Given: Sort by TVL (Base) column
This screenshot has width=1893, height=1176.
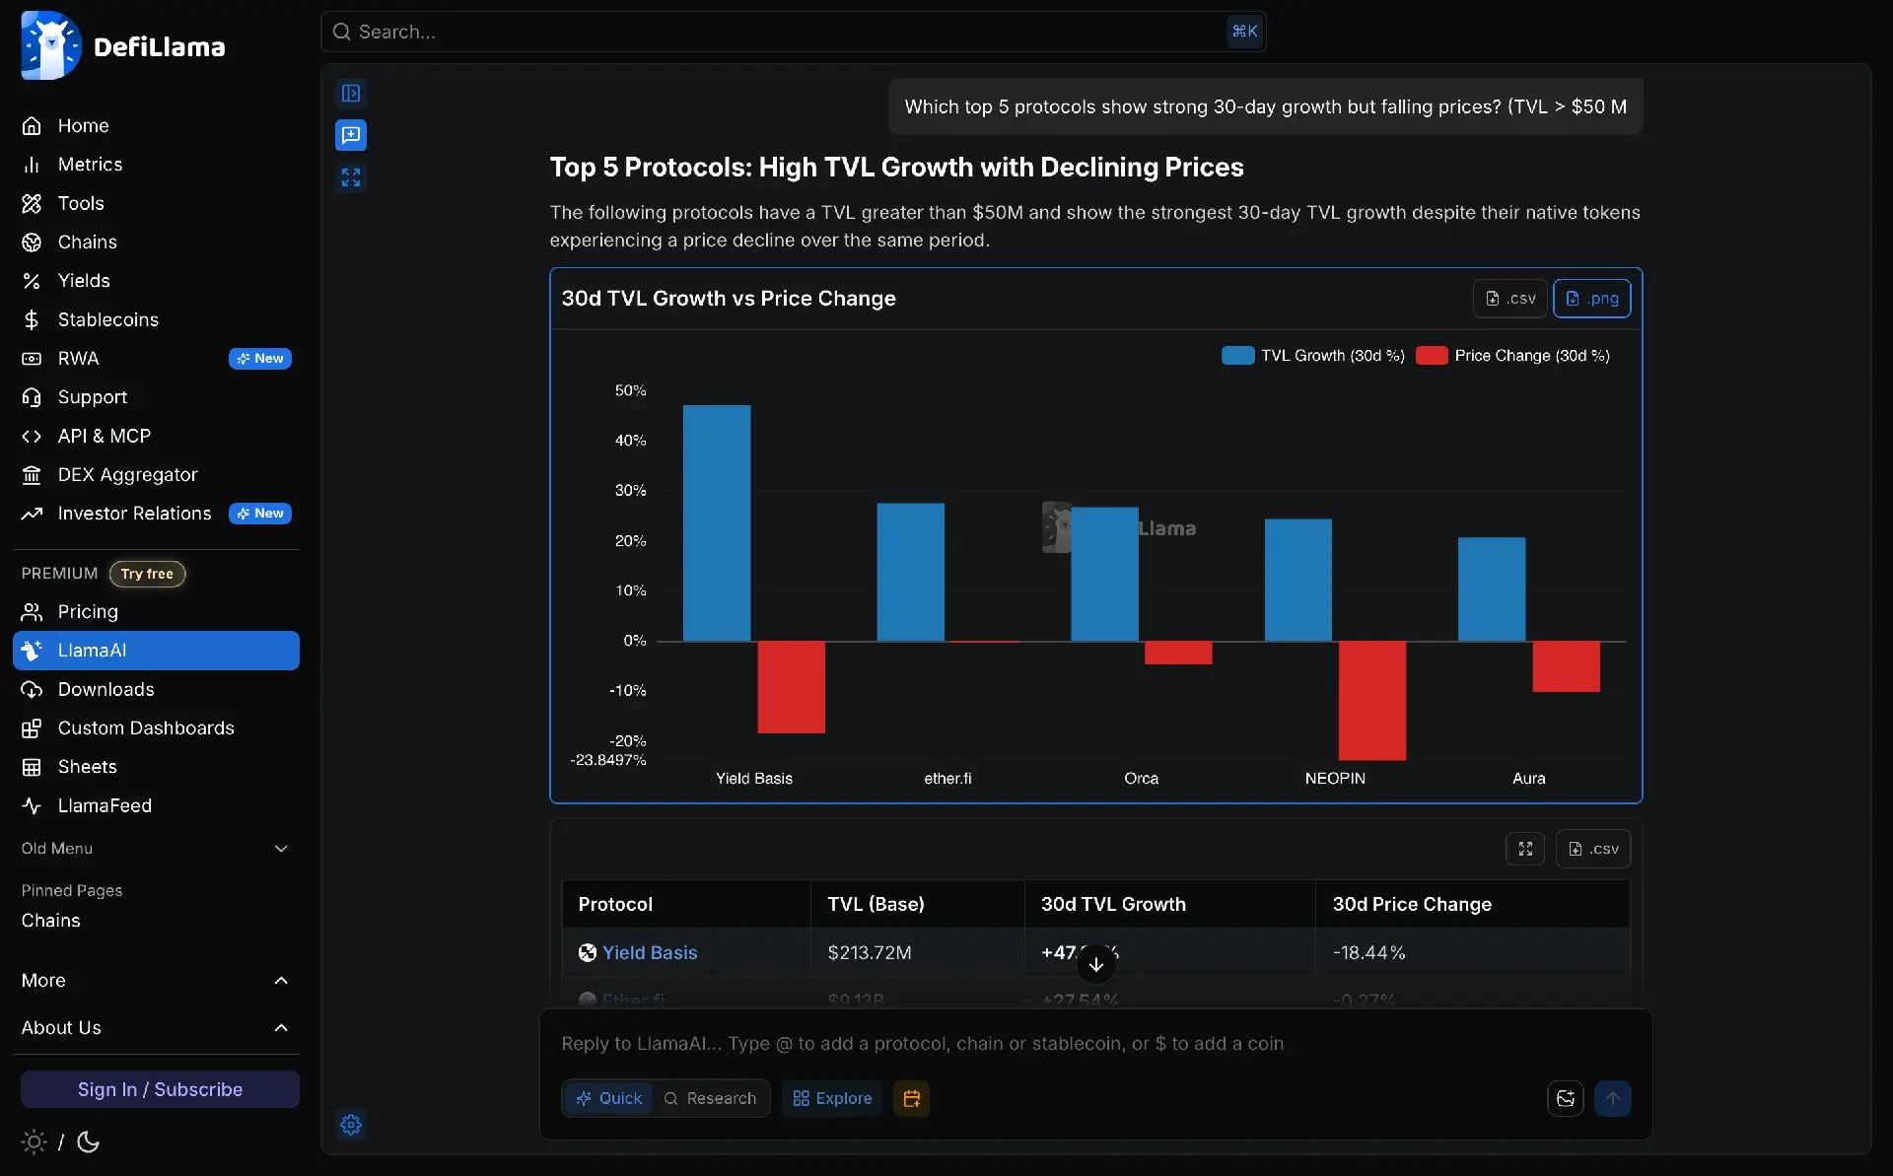Looking at the screenshot, I should coord(918,904).
